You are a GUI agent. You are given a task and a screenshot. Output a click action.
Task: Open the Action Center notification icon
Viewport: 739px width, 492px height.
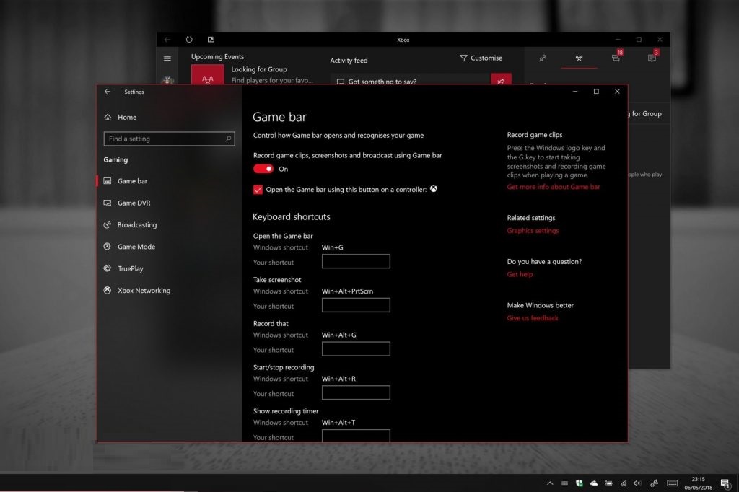(x=725, y=483)
